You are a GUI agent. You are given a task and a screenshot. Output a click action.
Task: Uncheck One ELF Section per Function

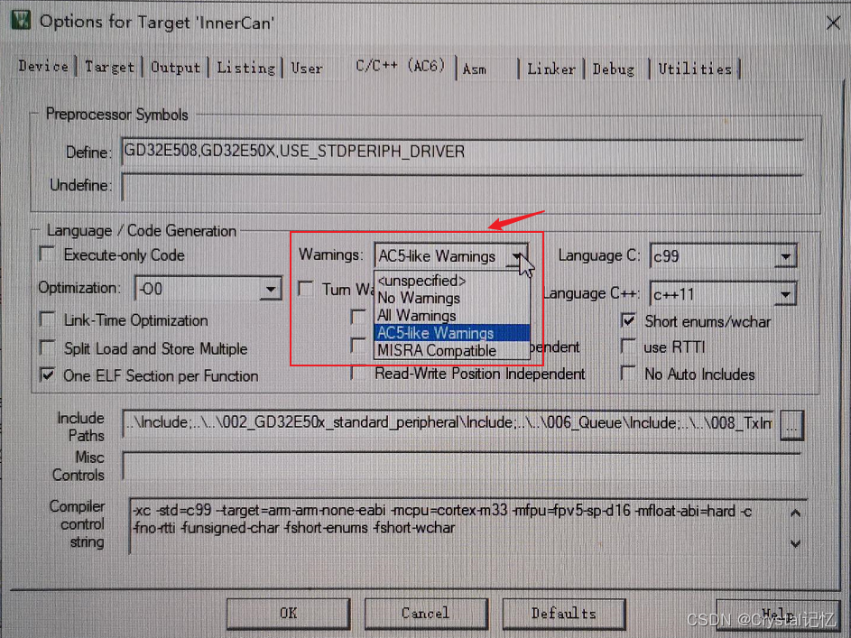click(46, 374)
